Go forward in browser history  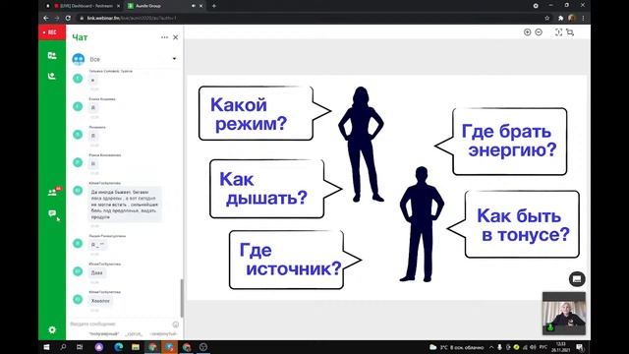click(57, 18)
